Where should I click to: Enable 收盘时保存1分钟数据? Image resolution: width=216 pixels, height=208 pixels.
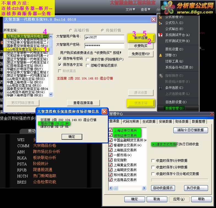pos(153,167)
